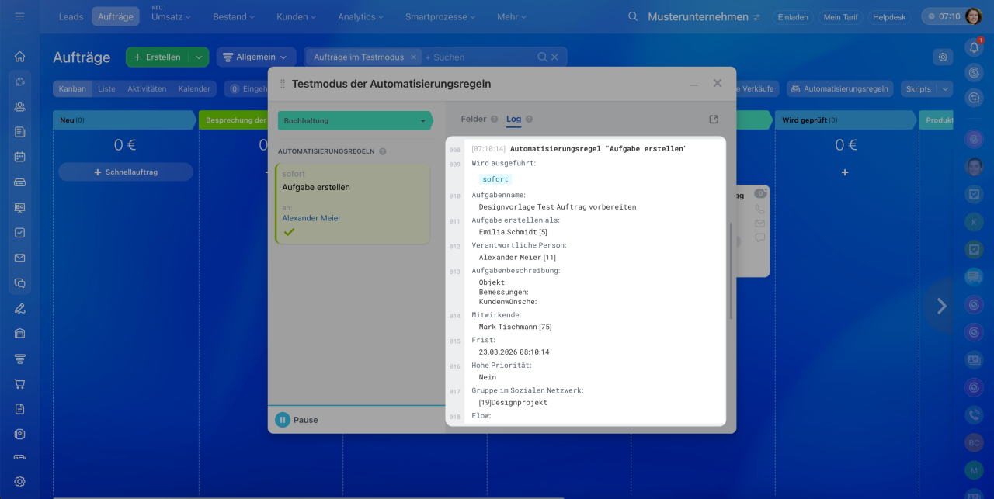Add a Schnellauftrag in Neu column

(x=126, y=172)
